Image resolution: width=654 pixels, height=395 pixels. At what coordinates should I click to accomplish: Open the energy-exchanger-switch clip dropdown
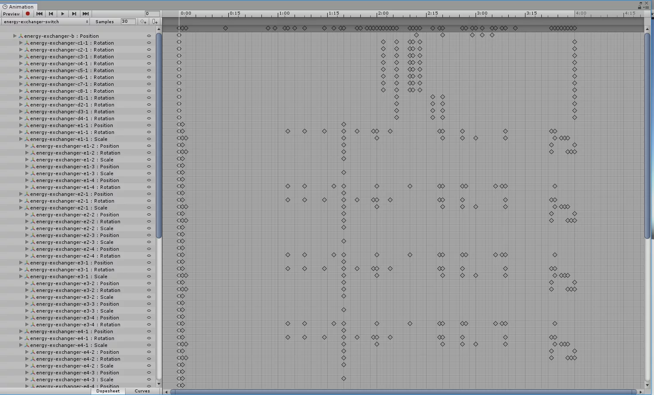click(x=46, y=21)
